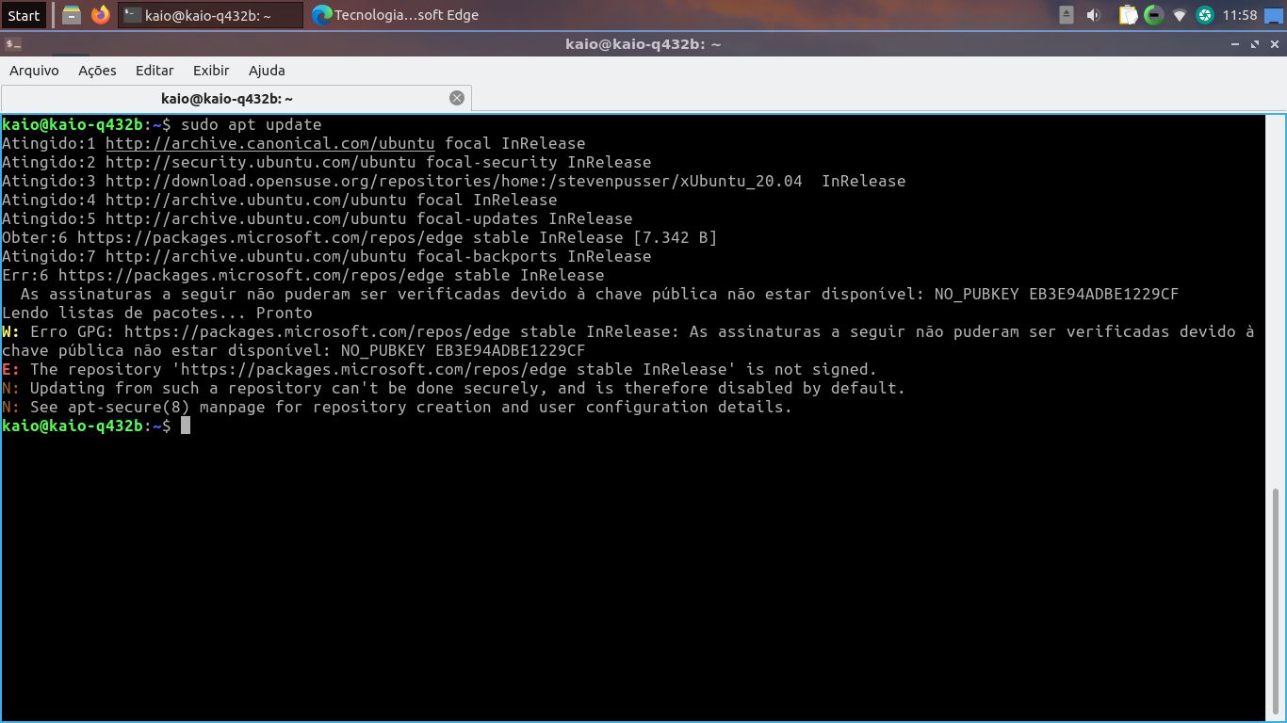
Task: Open the clipboard manager tray icon
Action: tap(1127, 15)
